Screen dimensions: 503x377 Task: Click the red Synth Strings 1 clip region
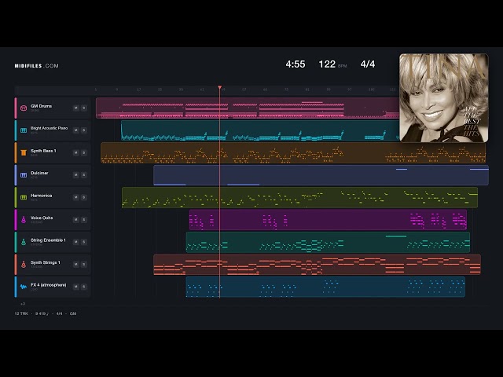(317, 264)
